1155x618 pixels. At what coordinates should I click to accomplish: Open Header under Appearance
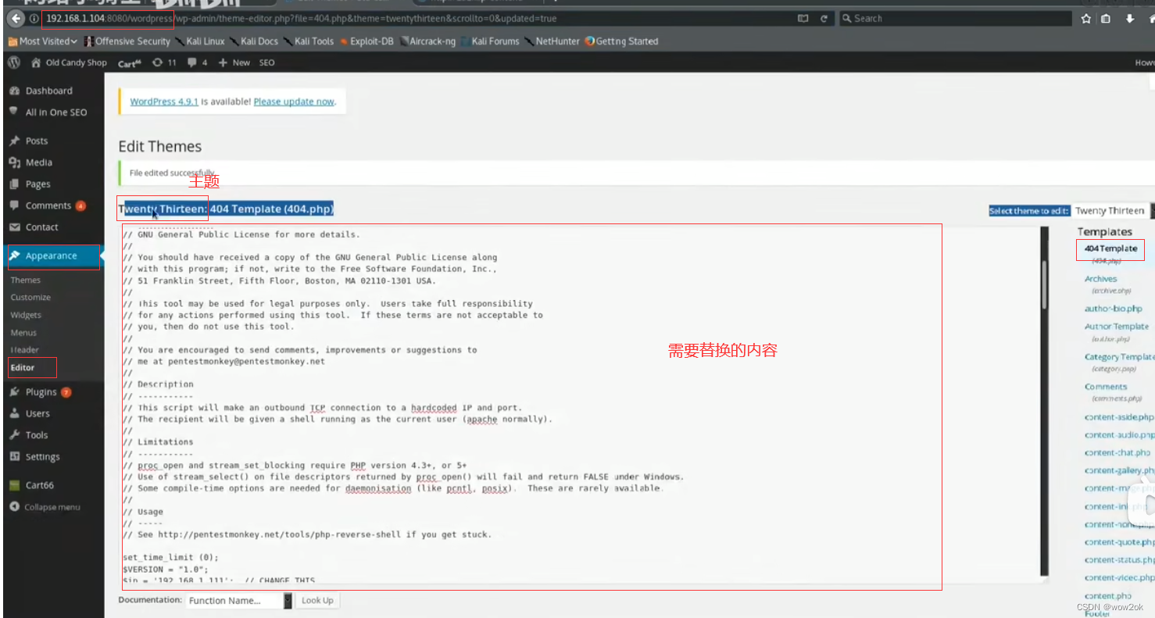24,350
